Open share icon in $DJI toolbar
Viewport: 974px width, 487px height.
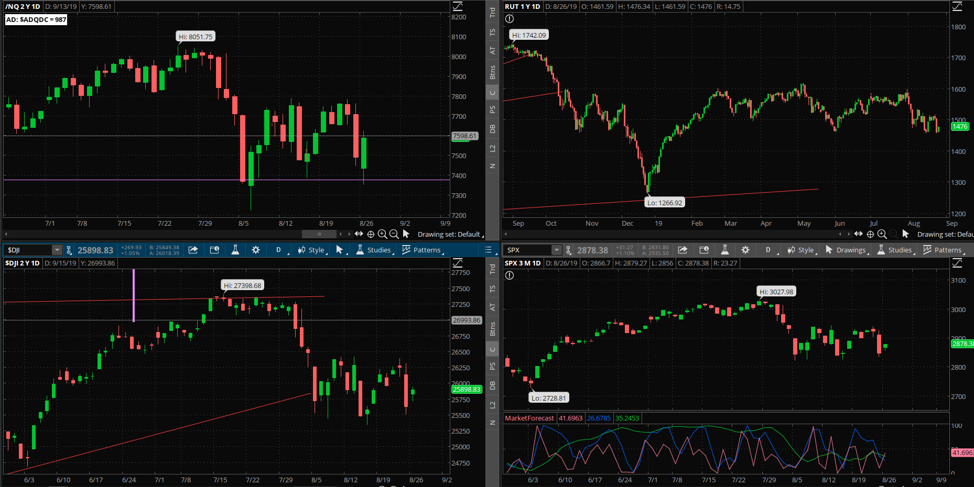coord(193,250)
